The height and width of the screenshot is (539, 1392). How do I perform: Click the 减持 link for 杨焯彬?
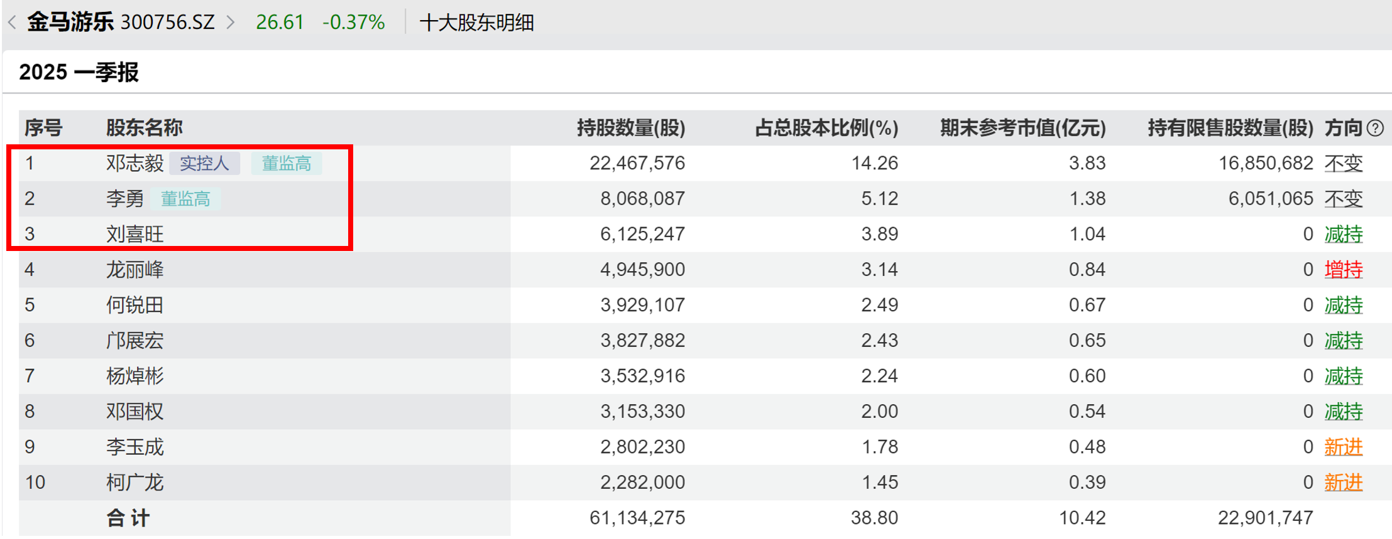pos(1343,376)
